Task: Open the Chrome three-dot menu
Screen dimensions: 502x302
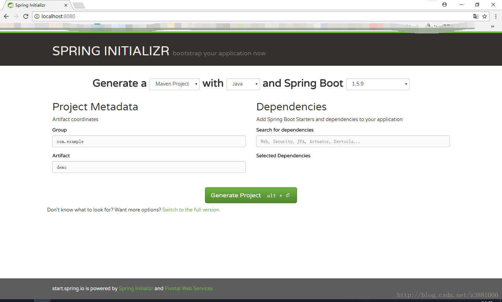Action: point(496,16)
